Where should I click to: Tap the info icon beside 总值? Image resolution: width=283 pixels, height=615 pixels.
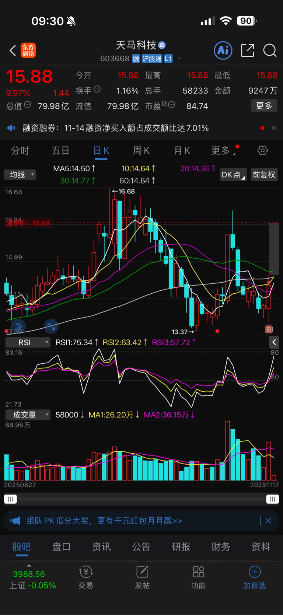(x=28, y=105)
